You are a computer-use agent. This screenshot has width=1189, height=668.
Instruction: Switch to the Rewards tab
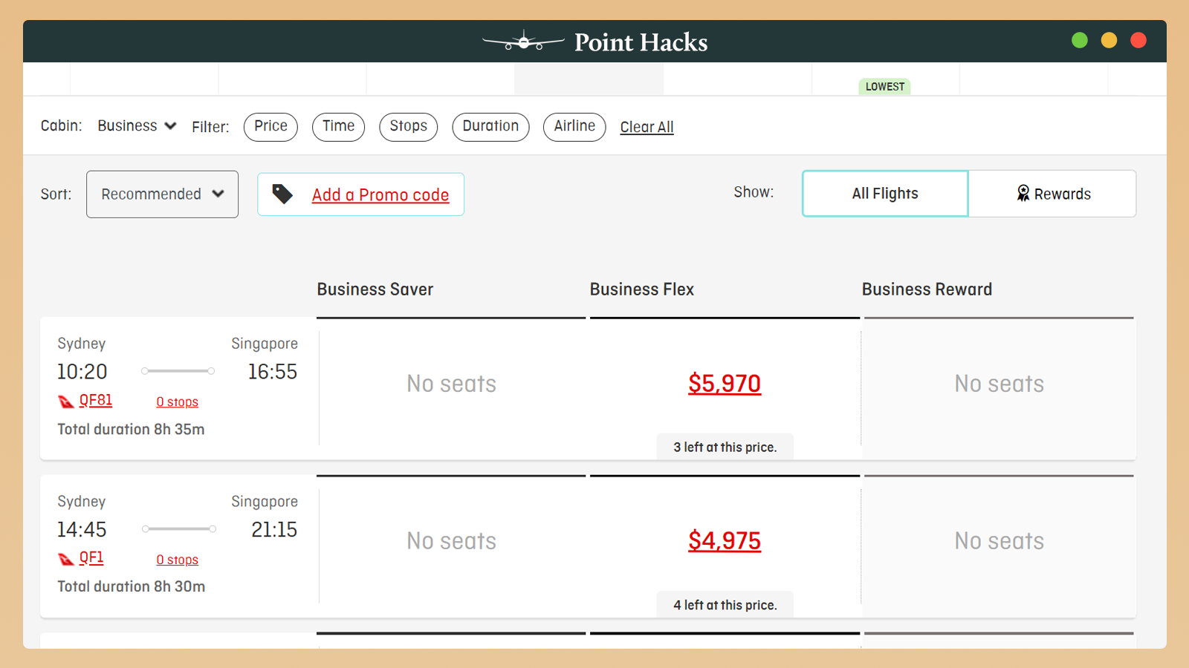[1052, 194]
